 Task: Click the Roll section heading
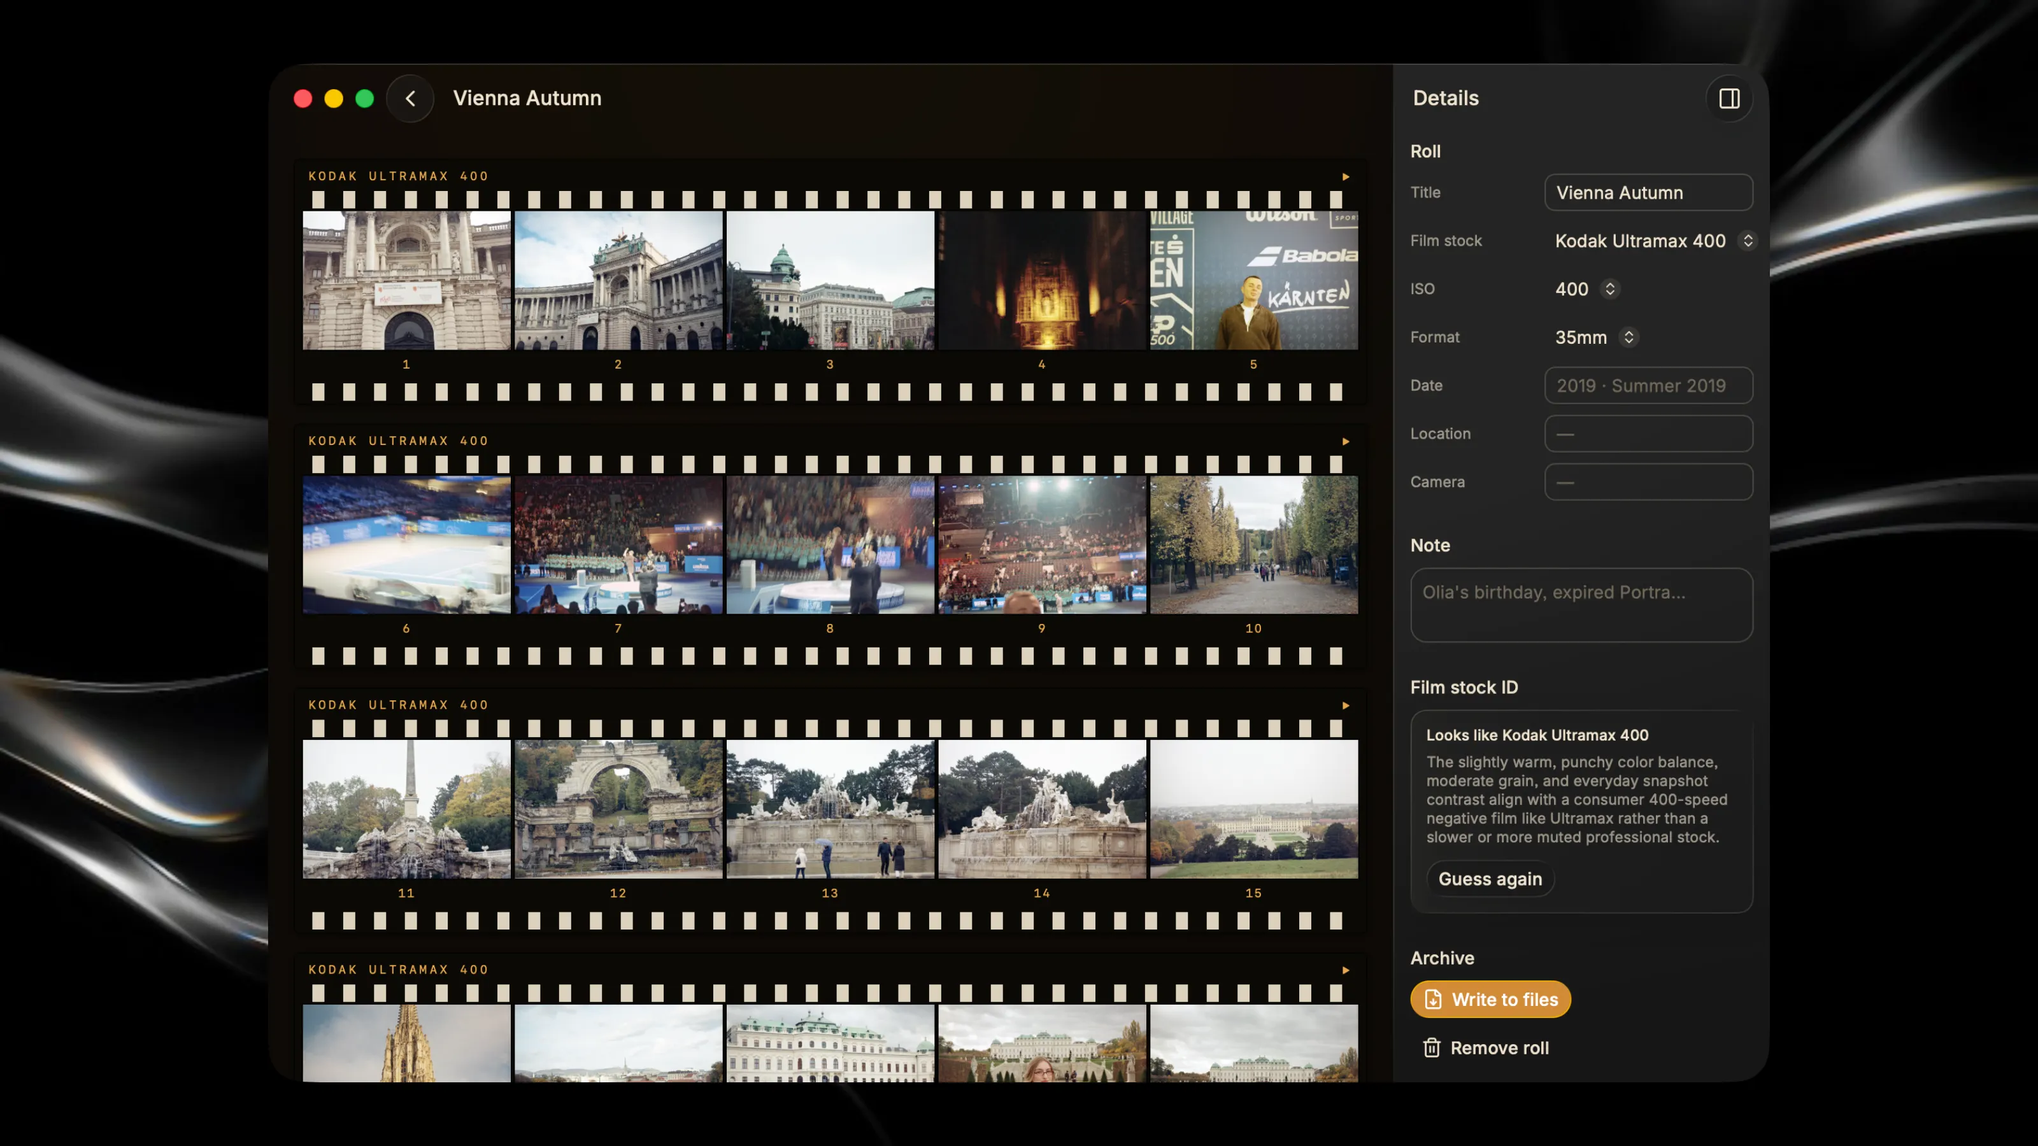pos(1425,151)
